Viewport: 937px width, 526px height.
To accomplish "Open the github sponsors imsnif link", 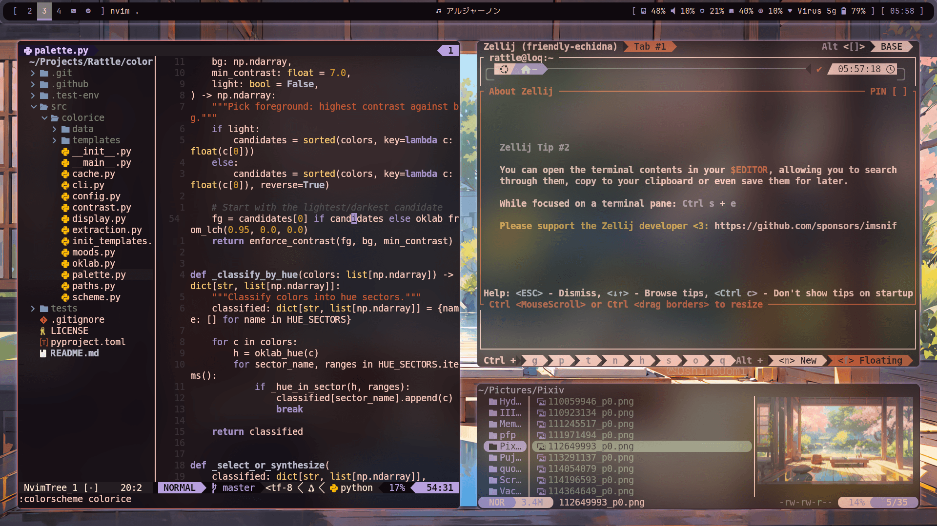I will click(805, 226).
